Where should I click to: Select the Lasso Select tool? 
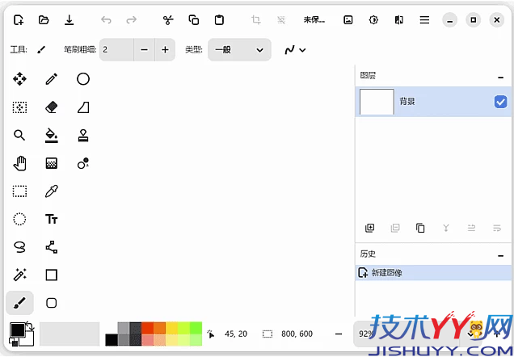[19, 247]
